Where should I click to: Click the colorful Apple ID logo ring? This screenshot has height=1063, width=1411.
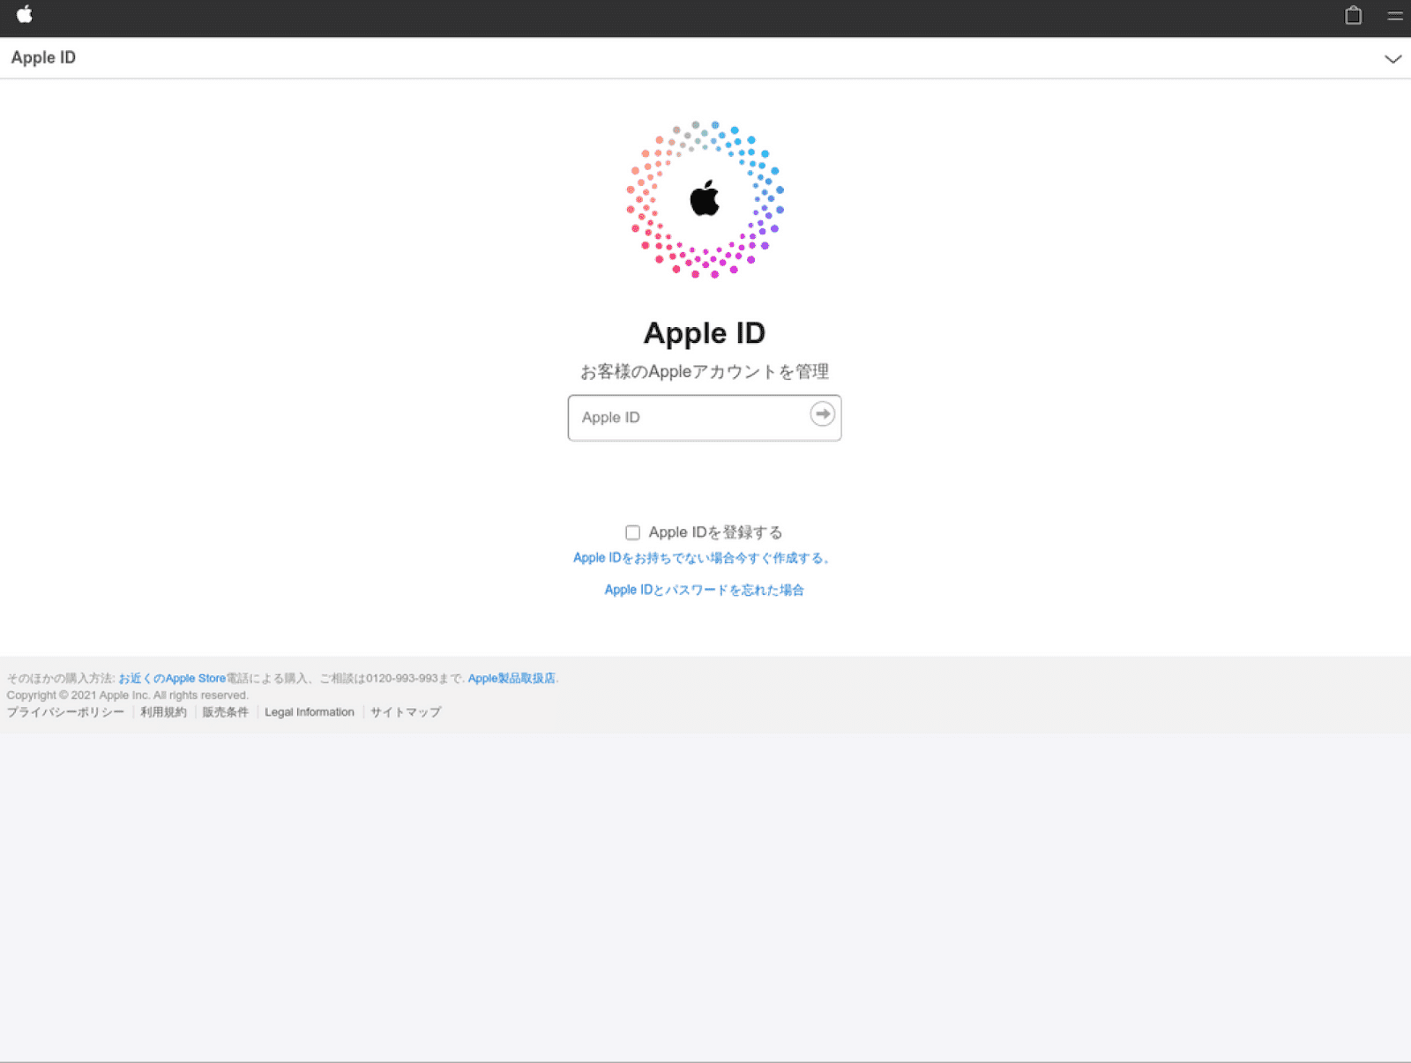coord(705,200)
